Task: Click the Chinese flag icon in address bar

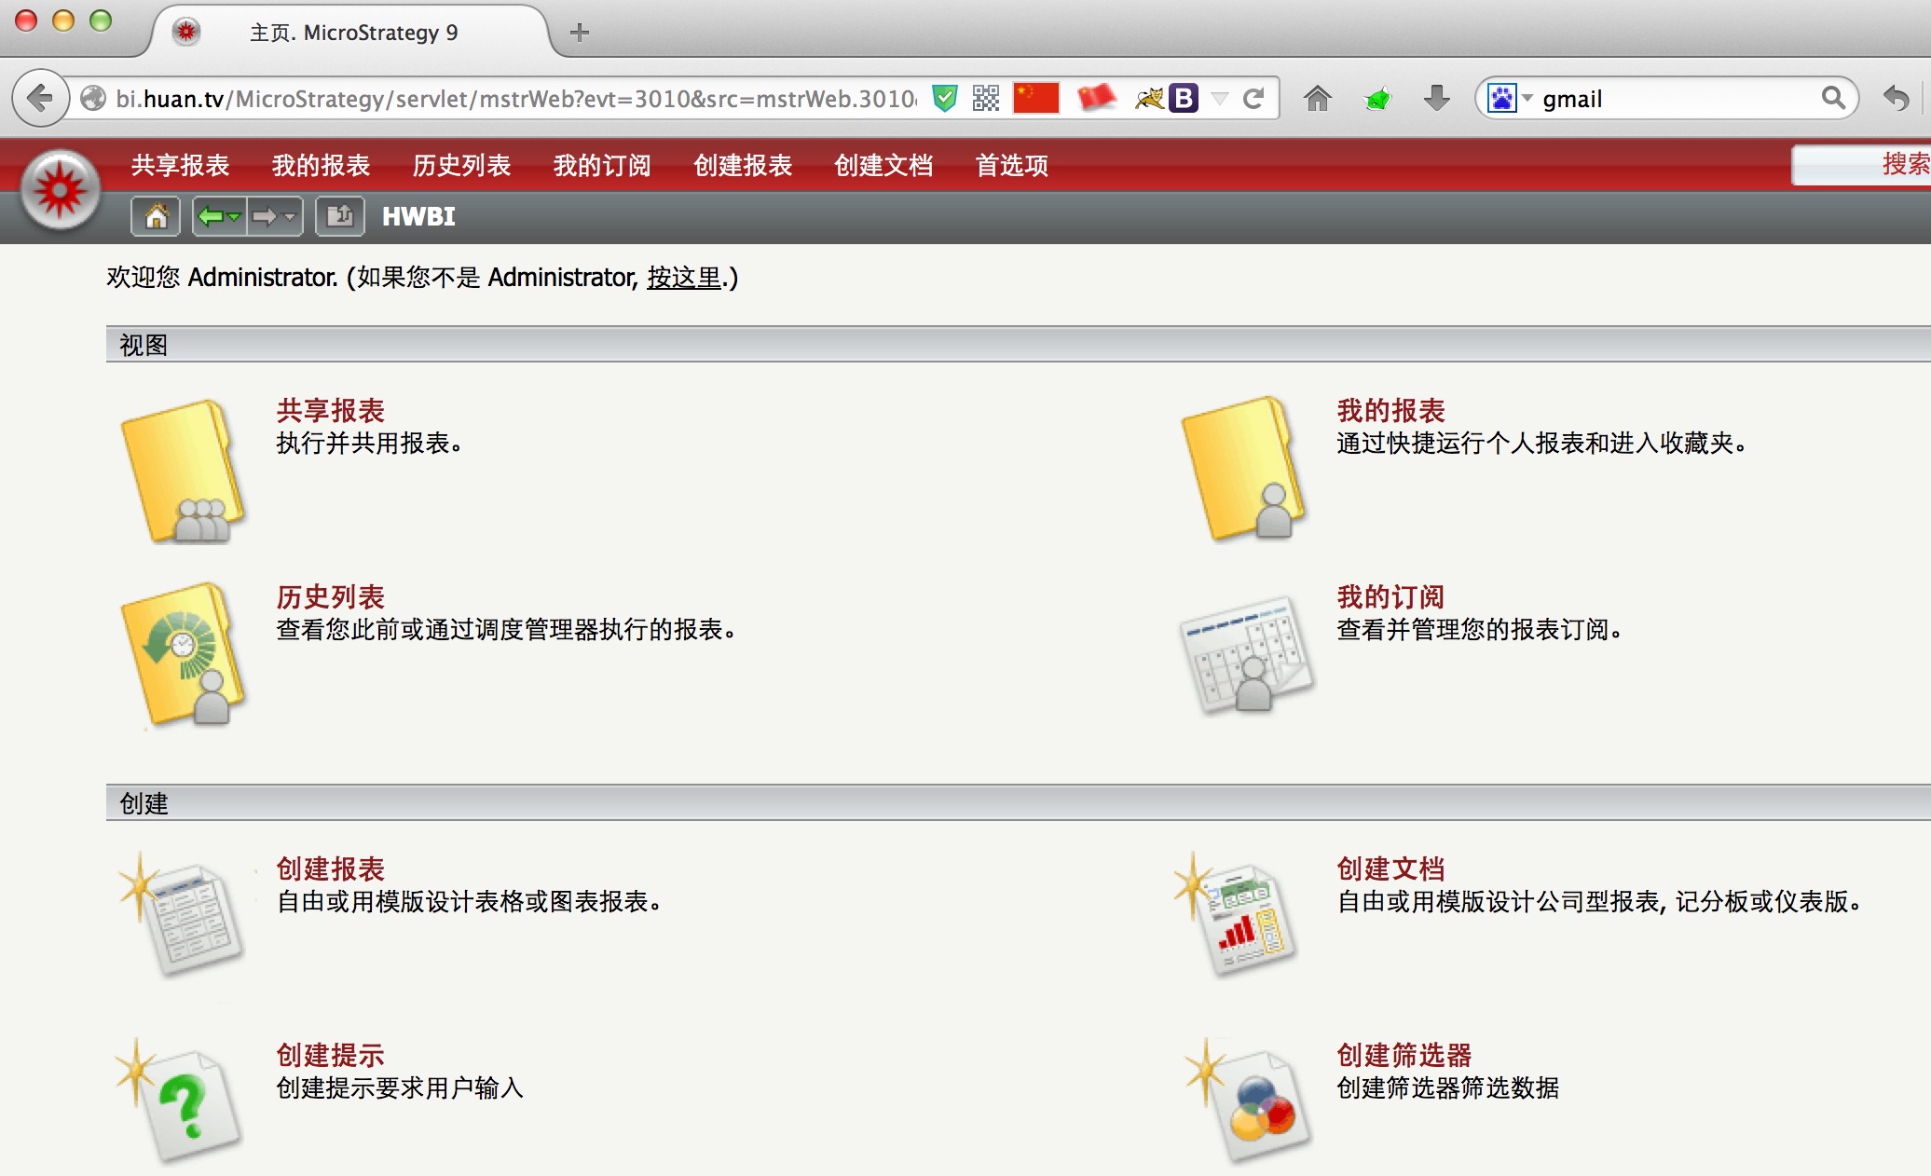Action: pos(1036,98)
